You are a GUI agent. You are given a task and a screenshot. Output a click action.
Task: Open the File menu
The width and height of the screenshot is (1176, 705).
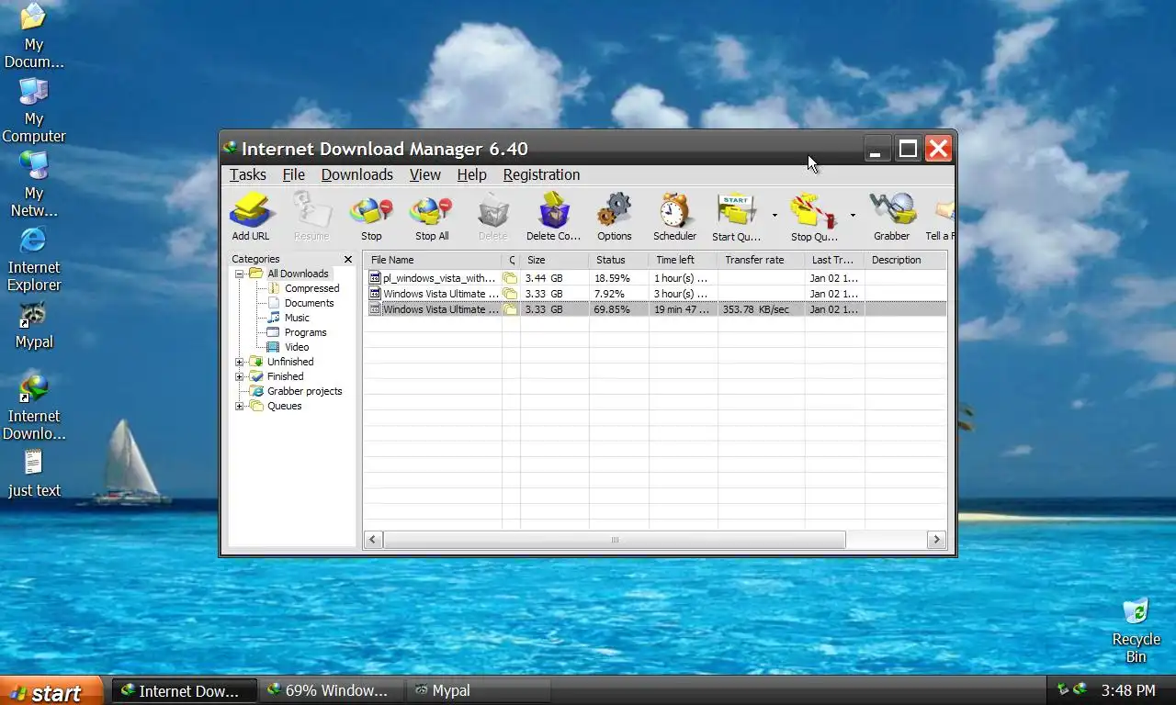click(x=294, y=174)
